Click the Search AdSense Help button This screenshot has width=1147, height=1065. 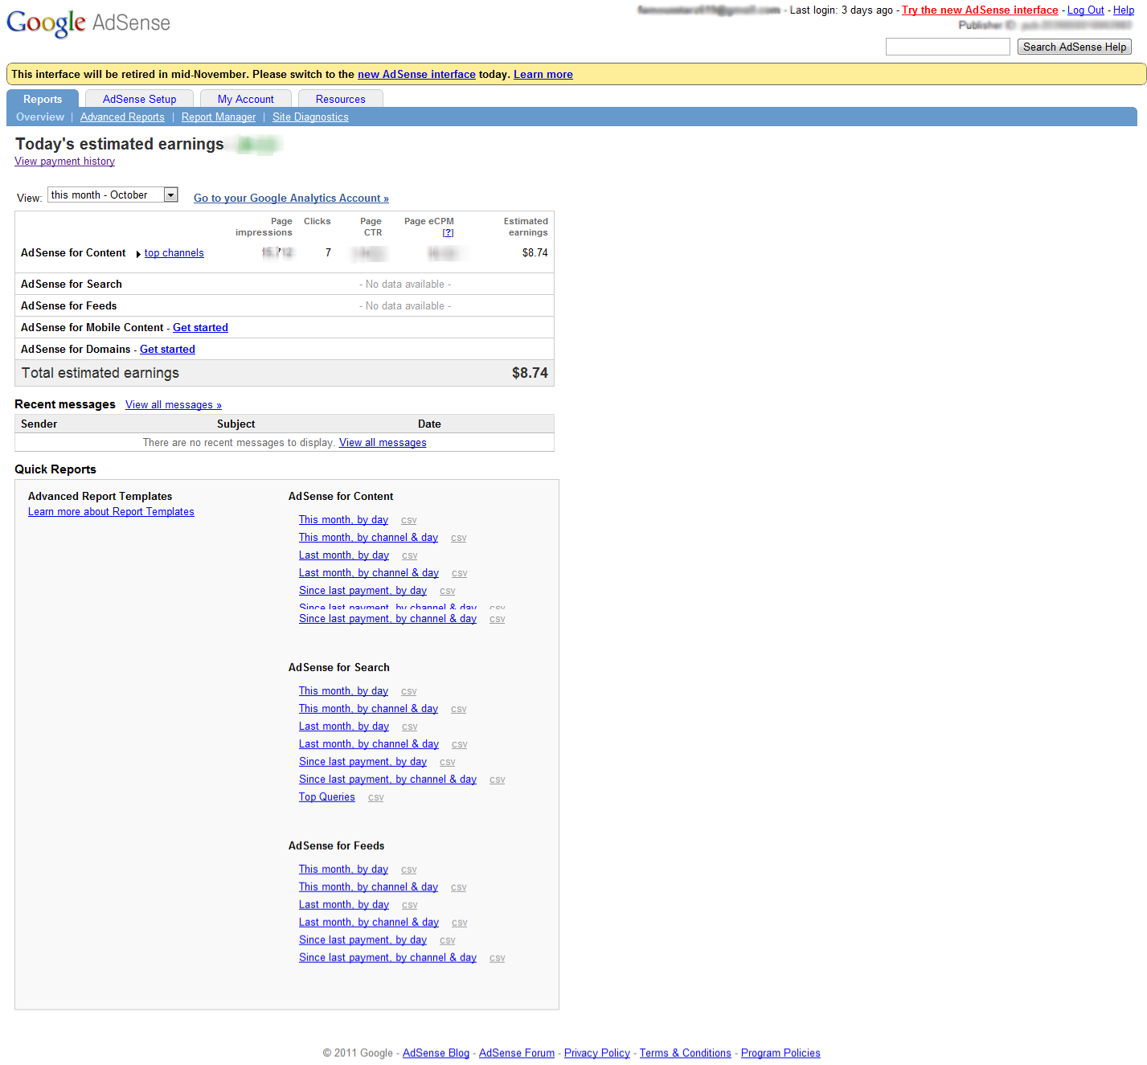coord(1075,47)
